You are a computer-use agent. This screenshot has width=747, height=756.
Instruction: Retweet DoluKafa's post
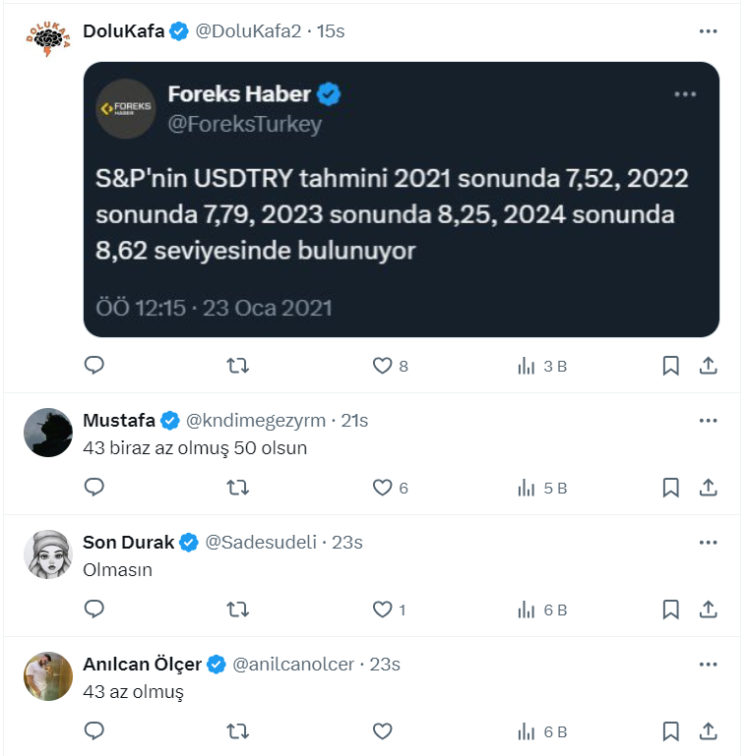(x=237, y=366)
